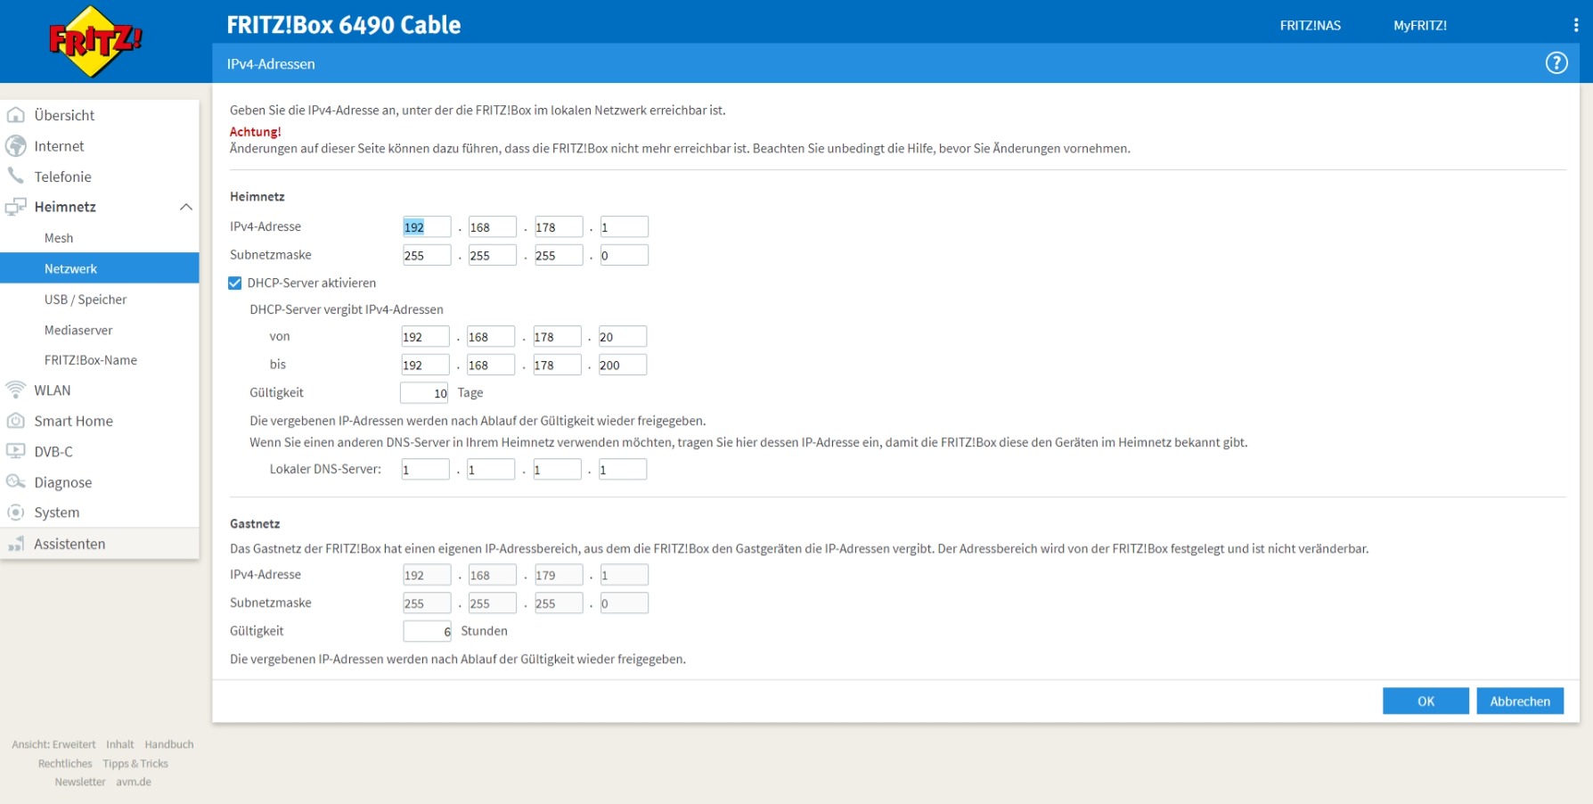Click the Heimnetz network icon
This screenshot has height=804, width=1593.
(x=15, y=207)
